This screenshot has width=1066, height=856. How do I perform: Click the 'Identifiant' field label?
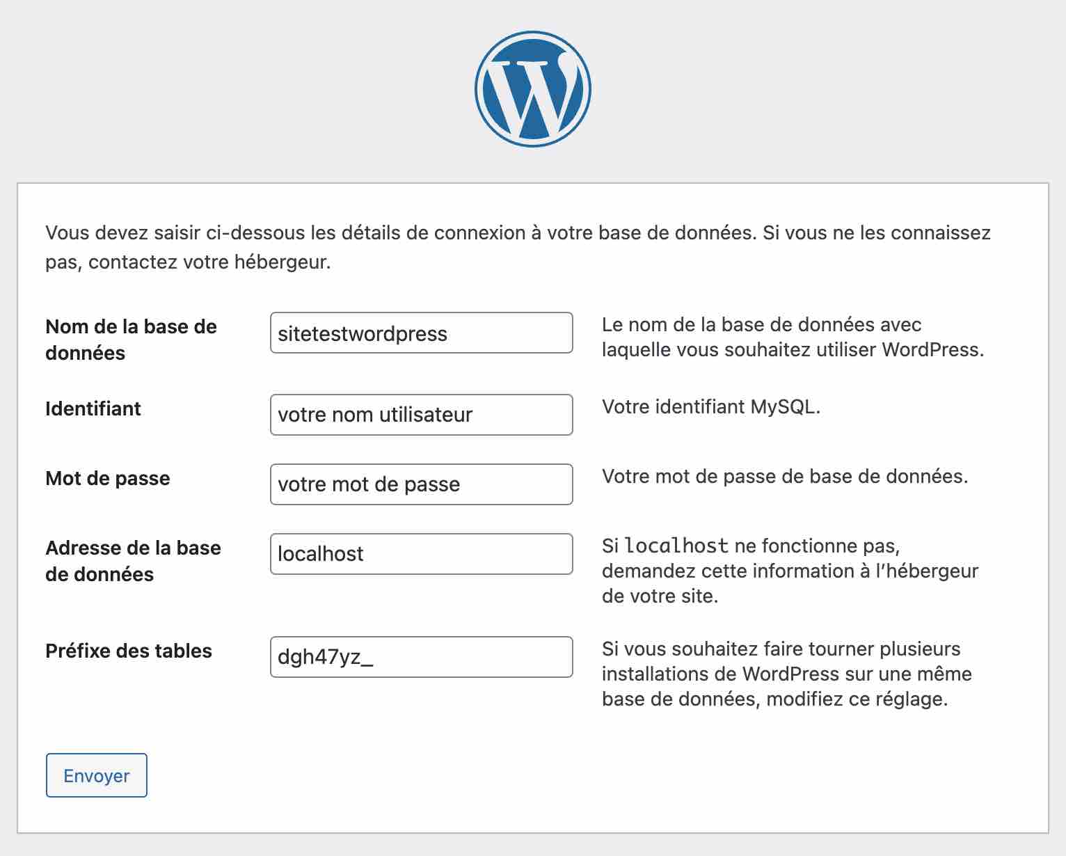pos(92,409)
